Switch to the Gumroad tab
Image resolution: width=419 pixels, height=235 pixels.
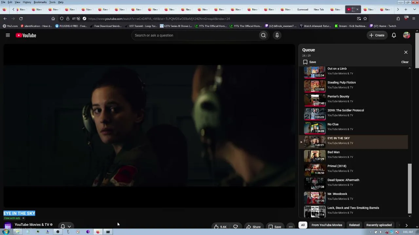pyautogui.click(x=302, y=9)
